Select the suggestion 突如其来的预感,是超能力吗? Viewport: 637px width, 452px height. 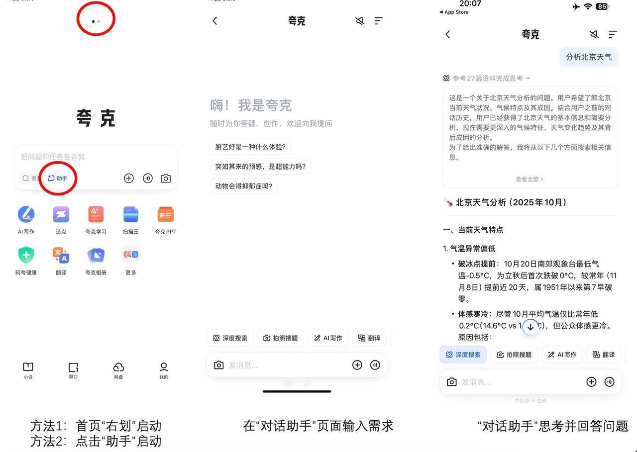point(260,166)
